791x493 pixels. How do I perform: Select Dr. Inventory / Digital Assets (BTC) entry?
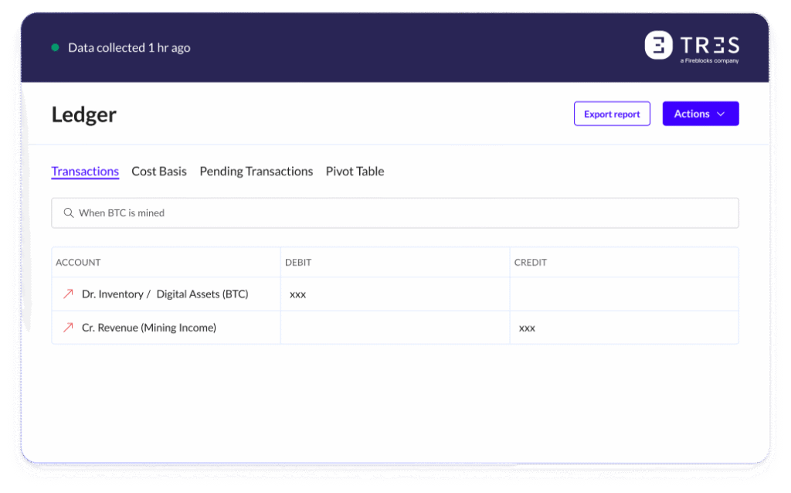(x=165, y=294)
